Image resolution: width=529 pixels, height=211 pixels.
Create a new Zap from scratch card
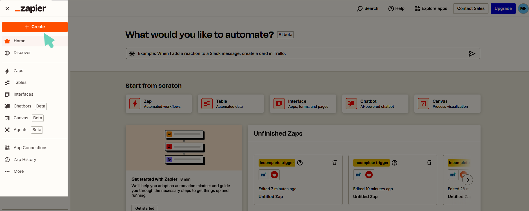[x=159, y=104]
